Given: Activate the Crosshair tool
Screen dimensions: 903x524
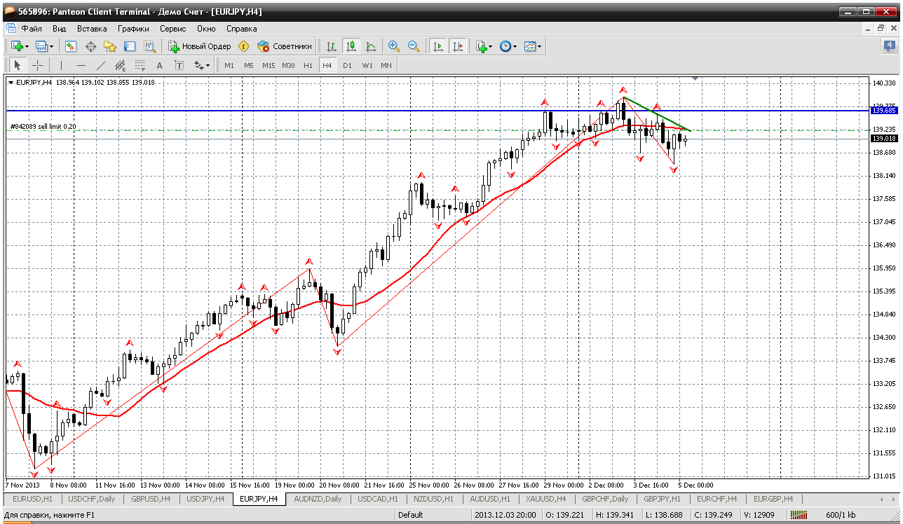Looking at the screenshot, I should (x=37, y=65).
